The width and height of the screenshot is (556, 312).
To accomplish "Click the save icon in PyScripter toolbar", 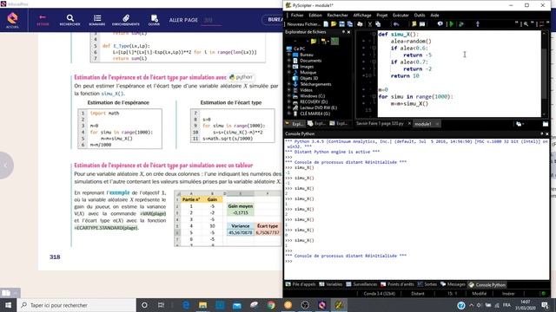I will (341, 24).
